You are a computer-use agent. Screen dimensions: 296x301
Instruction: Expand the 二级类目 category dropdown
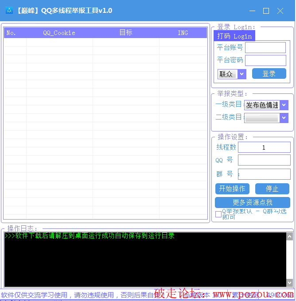pos(267,118)
